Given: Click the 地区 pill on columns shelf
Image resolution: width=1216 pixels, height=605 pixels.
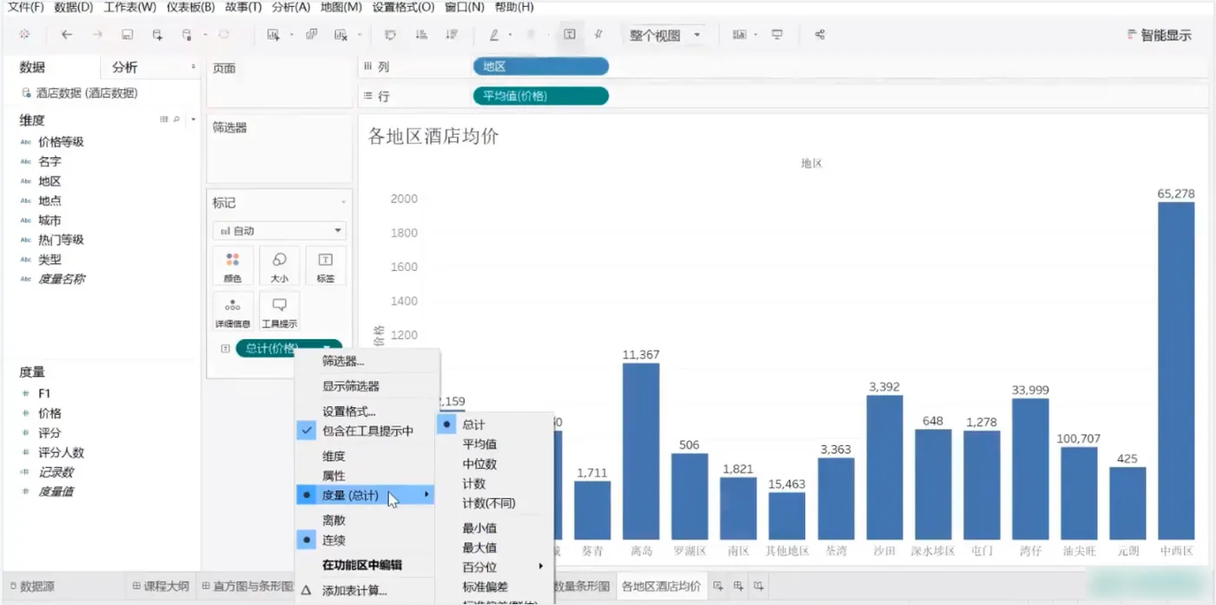Looking at the screenshot, I should [x=540, y=66].
